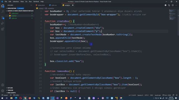Image resolution: width=179 pixels, height=100 pixels.
Task: Click the VS Code logo in the title bar
Action: pos(2,2)
